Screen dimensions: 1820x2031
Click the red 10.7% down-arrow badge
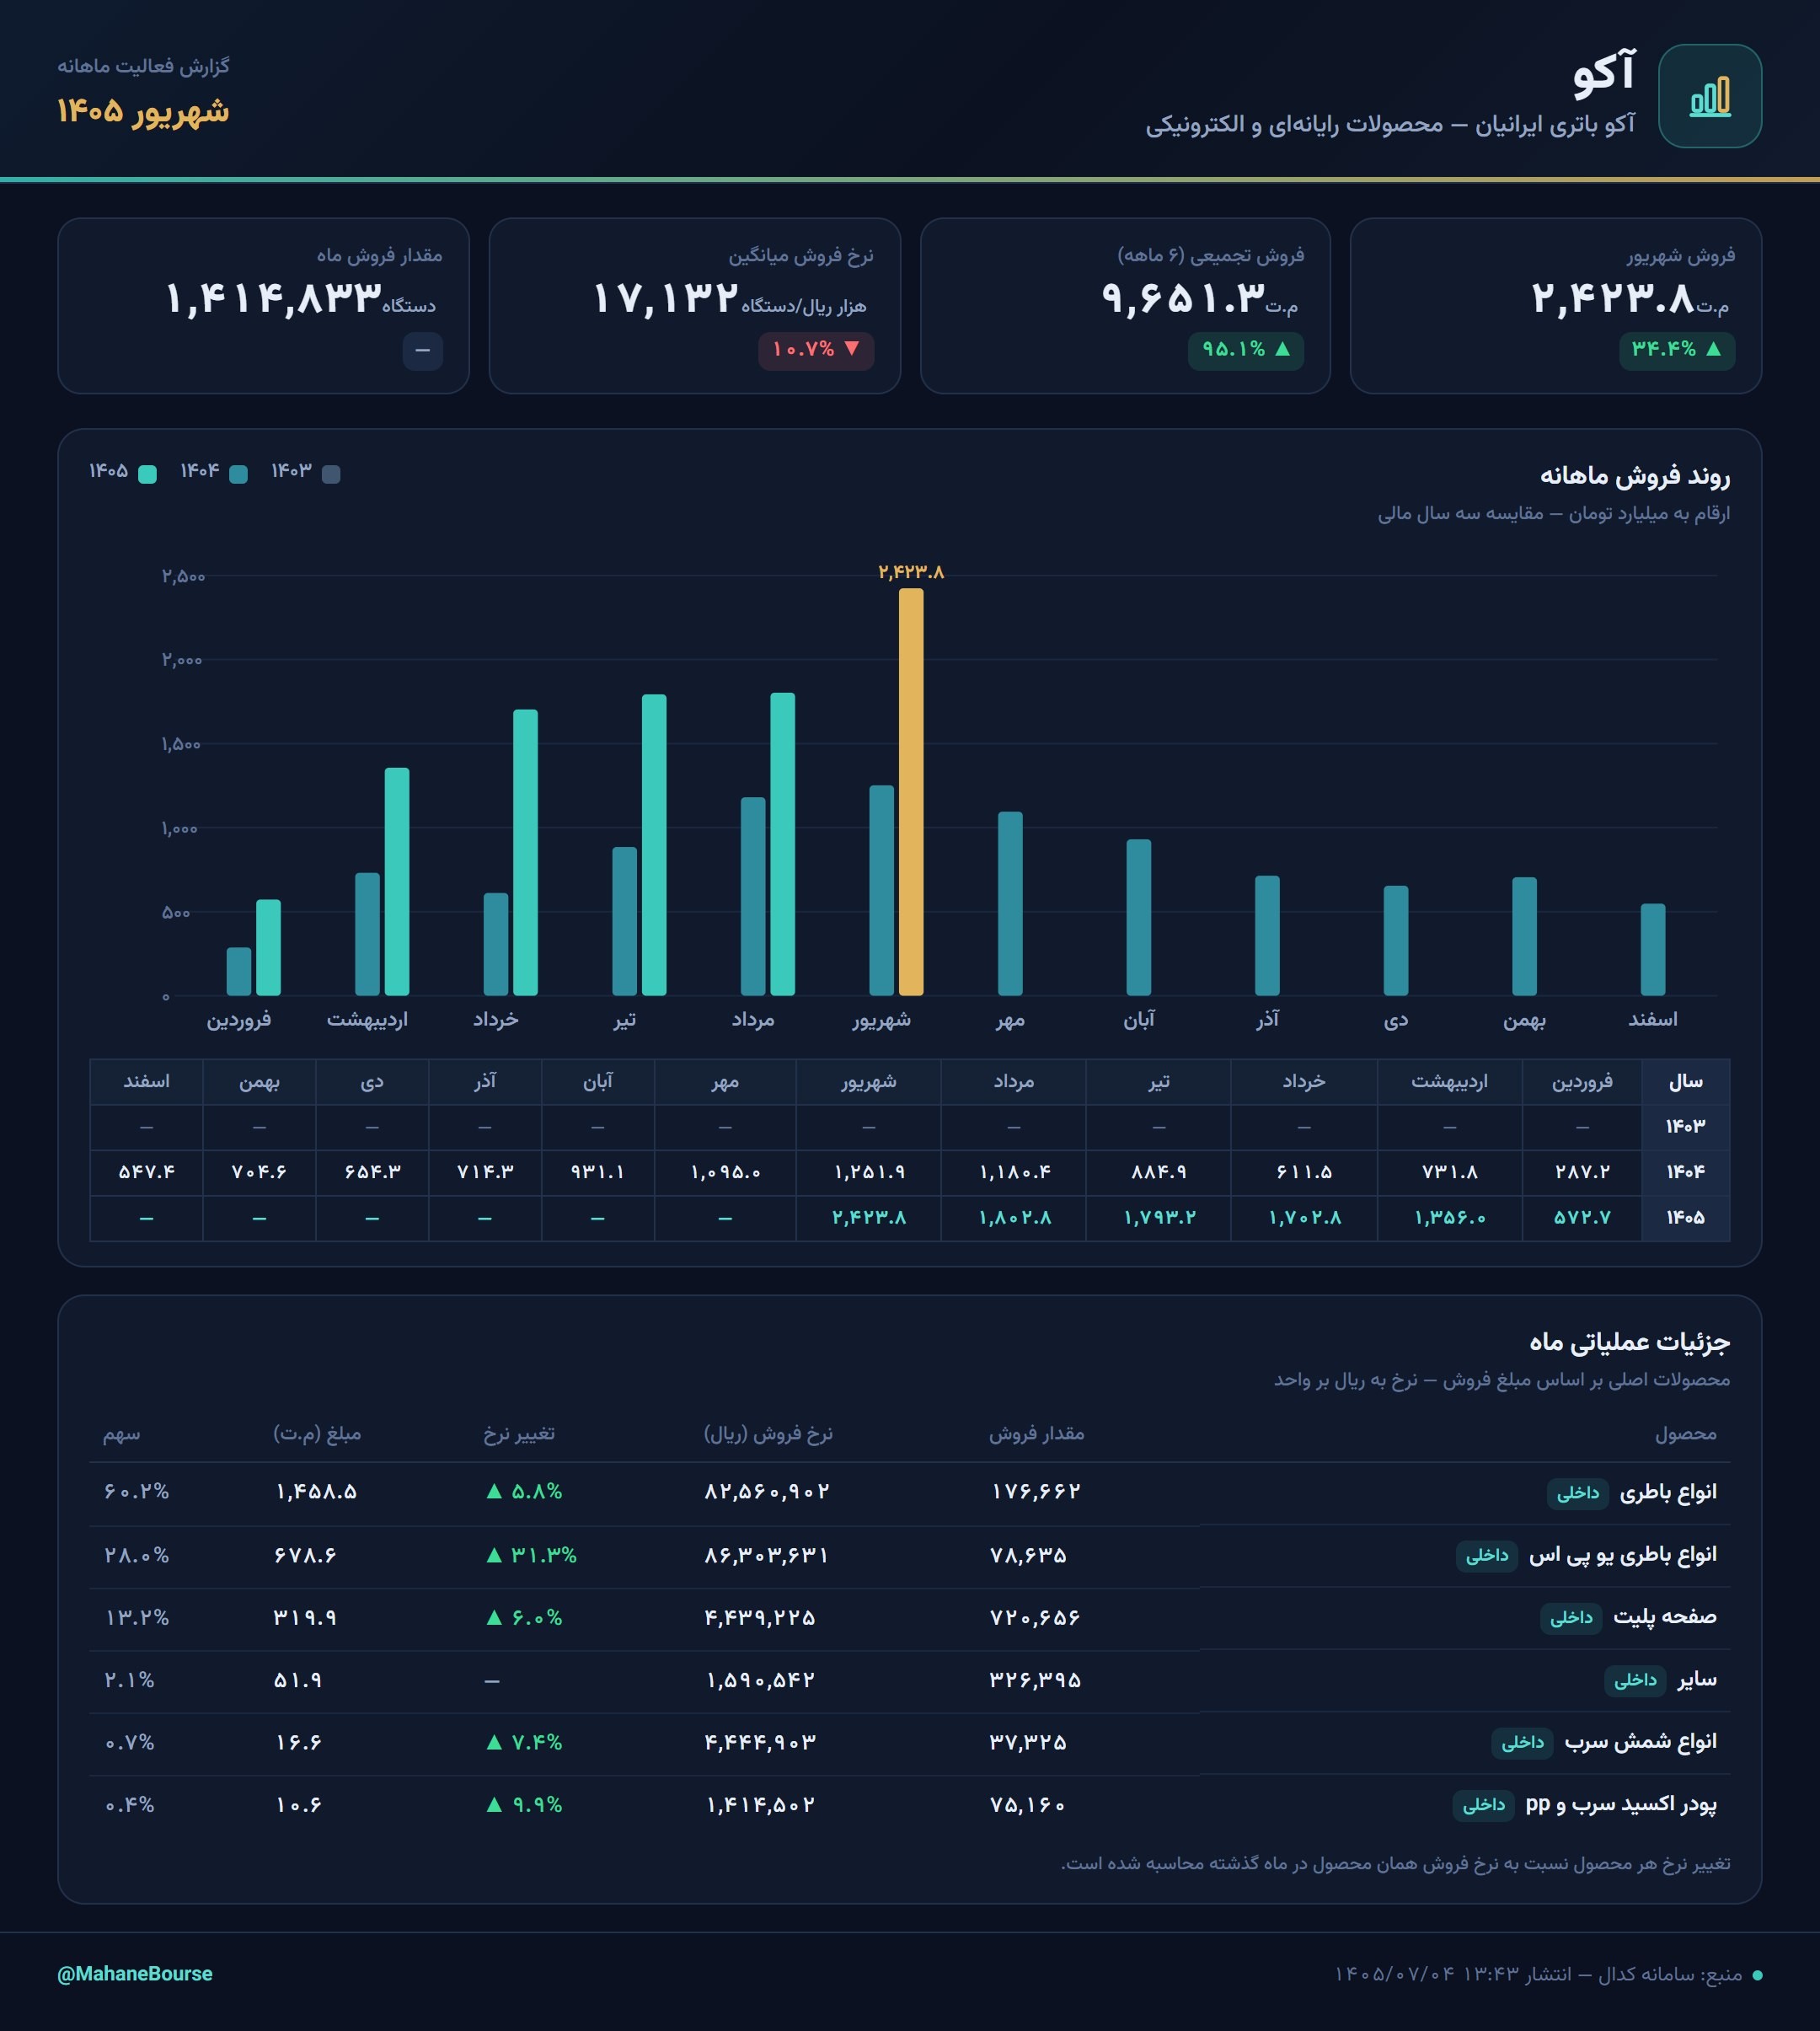coord(815,350)
